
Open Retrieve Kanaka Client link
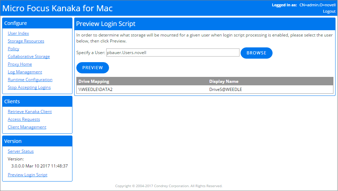click(30, 112)
